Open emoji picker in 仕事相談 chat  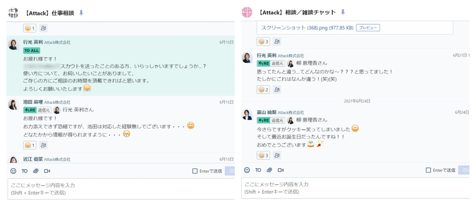pyautogui.click(x=13, y=171)
